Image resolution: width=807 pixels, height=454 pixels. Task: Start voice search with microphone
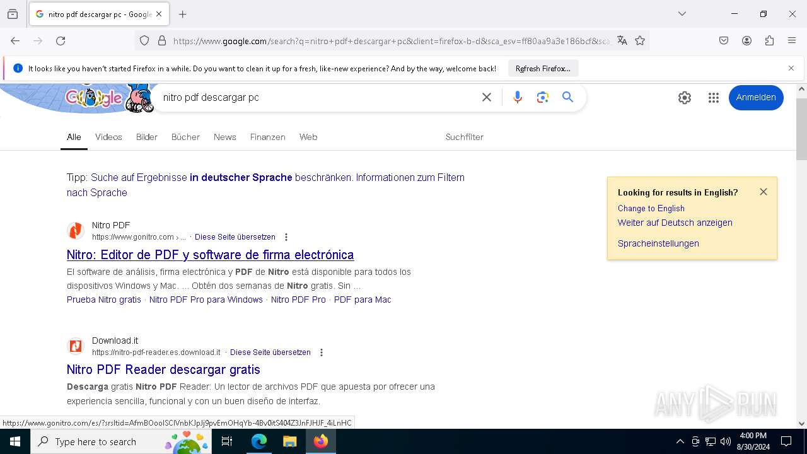[x=518, y=97]
